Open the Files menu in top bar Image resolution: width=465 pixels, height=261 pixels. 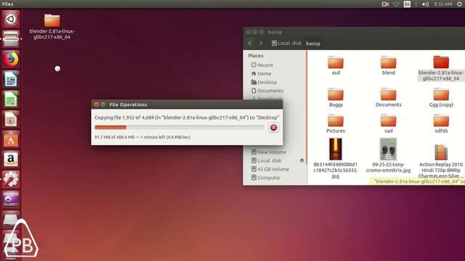click(x=7, y=4)
